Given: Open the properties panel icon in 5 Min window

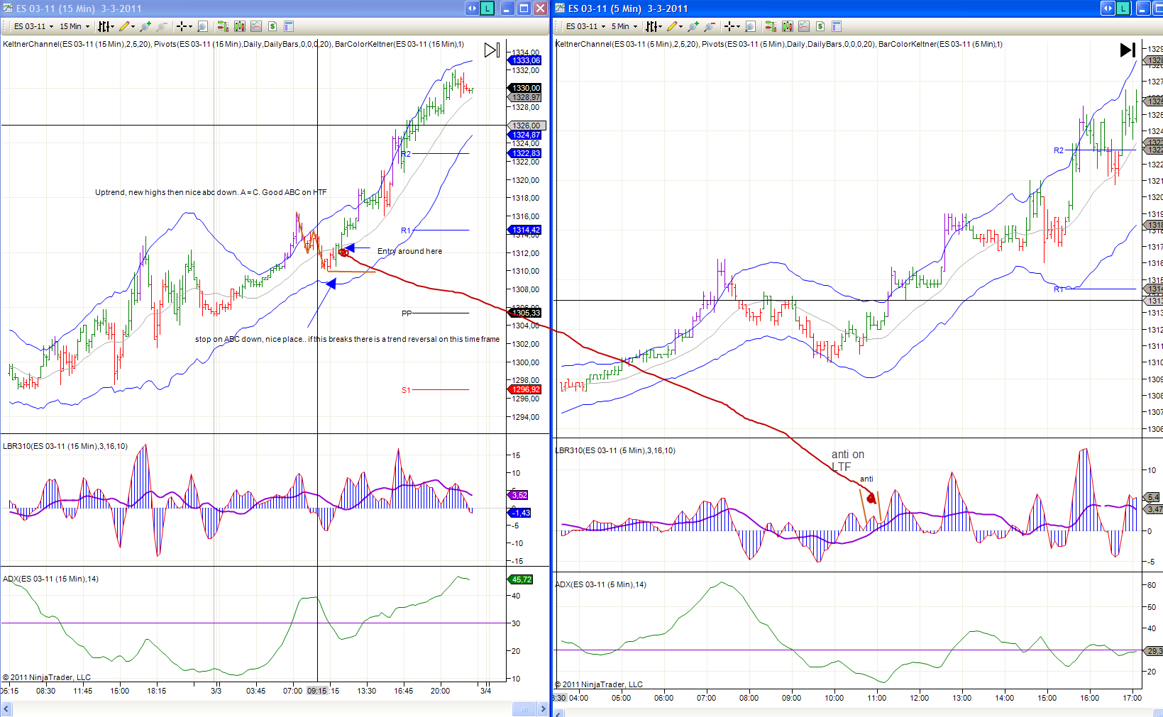Looking at the screenshot, I should 837,26.
